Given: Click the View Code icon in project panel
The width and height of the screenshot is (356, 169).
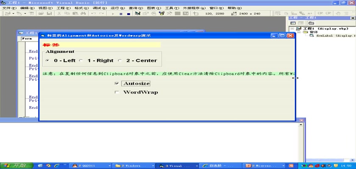Looking at the screenshot, I should 293,23.
